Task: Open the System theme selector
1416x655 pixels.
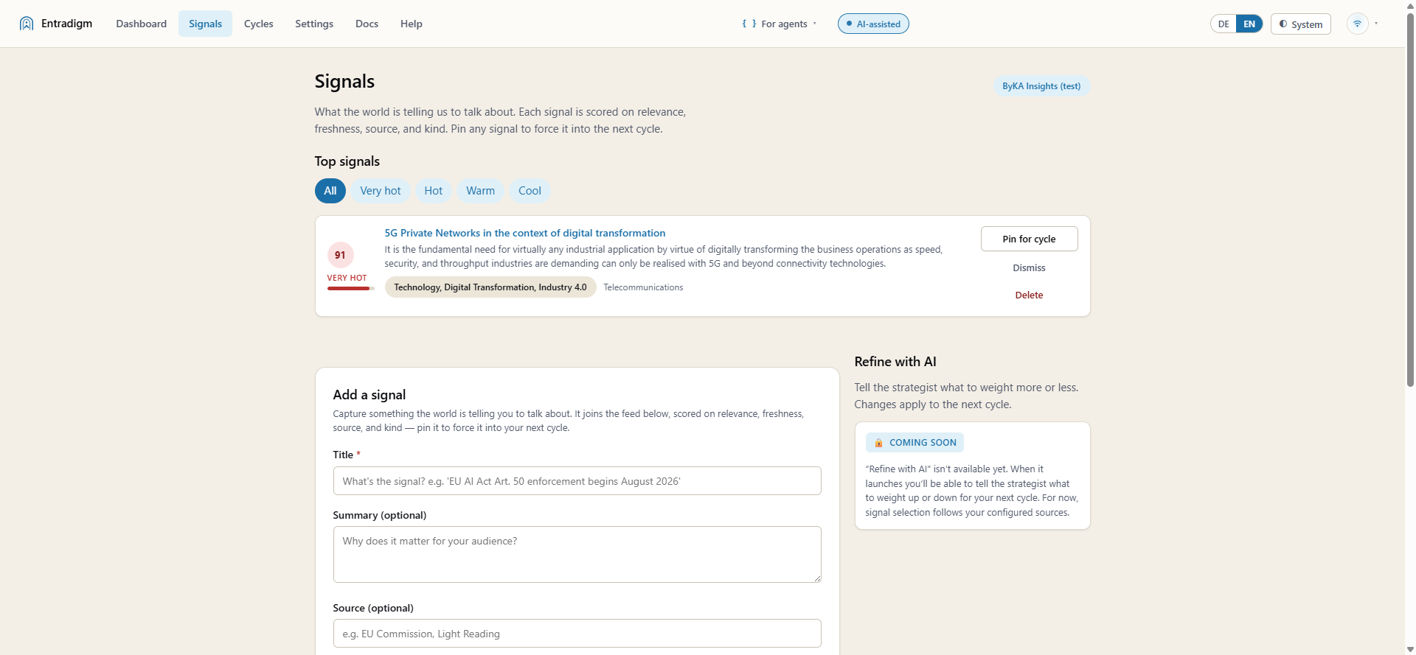Action: point(1301,24)
